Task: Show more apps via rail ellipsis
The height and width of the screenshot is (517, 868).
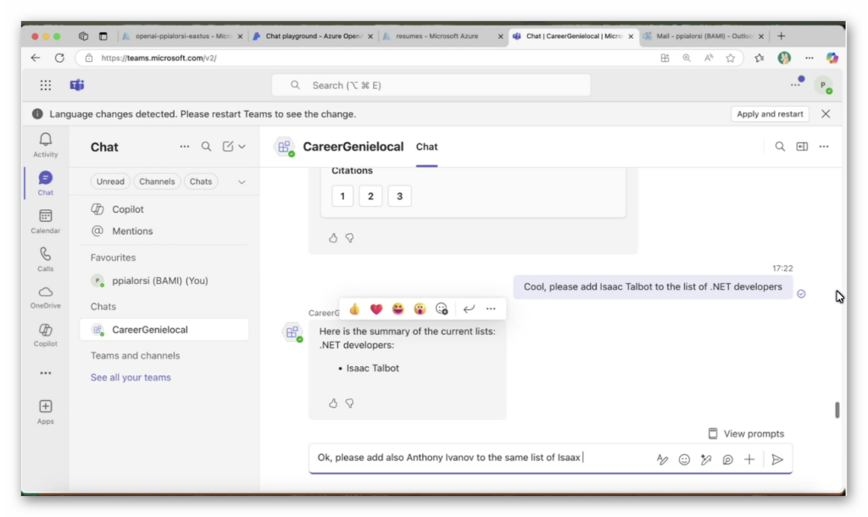Action: point(46,373)
